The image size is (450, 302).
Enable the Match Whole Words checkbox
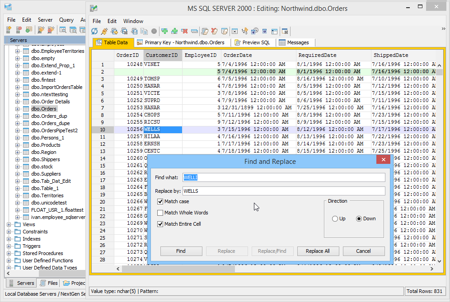point(160,213)
